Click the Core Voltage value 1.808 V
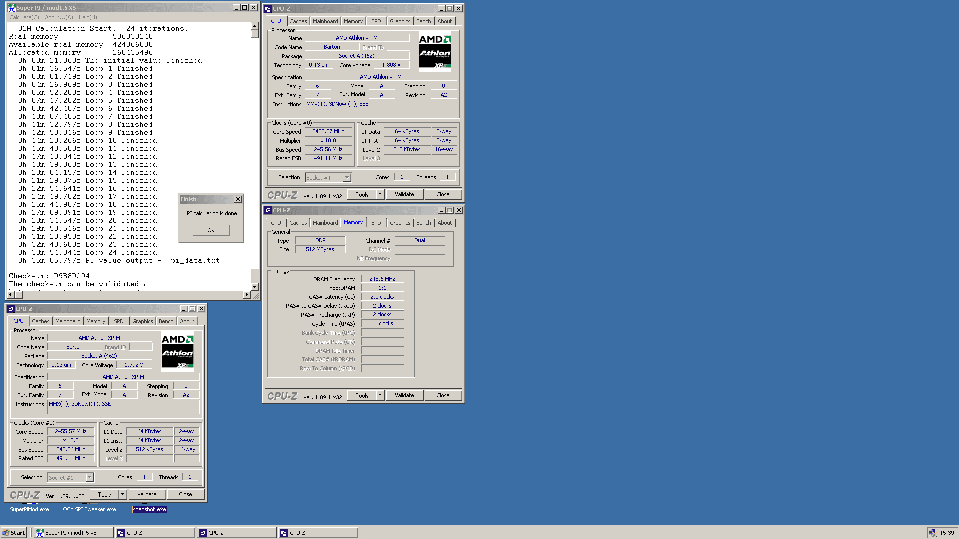 (391, 65)
